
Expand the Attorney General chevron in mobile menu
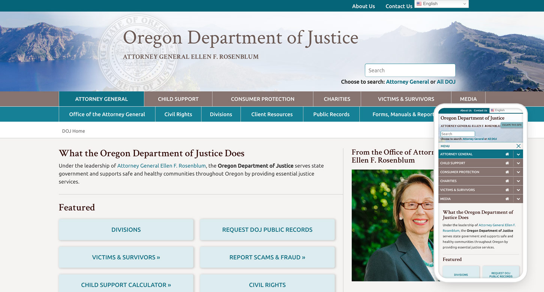pos(518,154)
